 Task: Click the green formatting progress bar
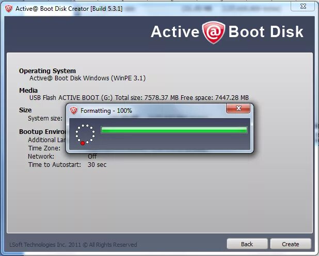tap(174, 130)
